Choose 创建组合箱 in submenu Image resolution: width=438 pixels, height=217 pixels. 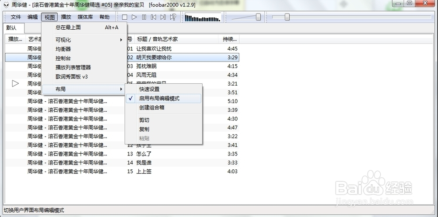tap(163, 107)
